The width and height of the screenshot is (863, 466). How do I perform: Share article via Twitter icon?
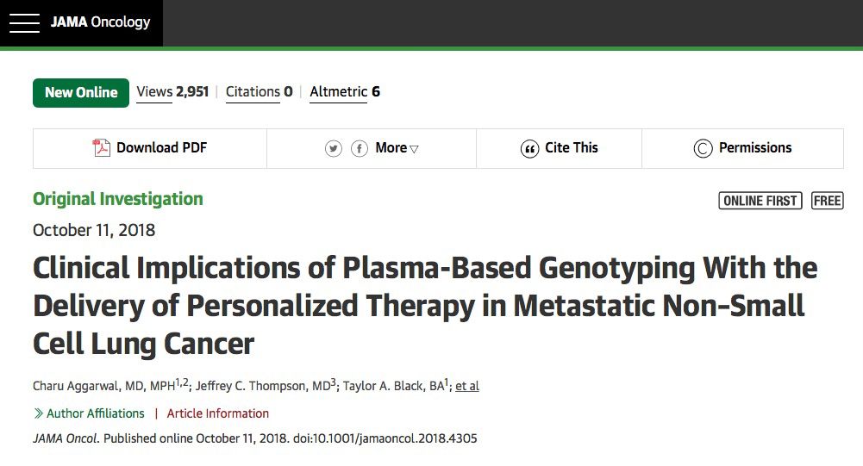point(334,149)
